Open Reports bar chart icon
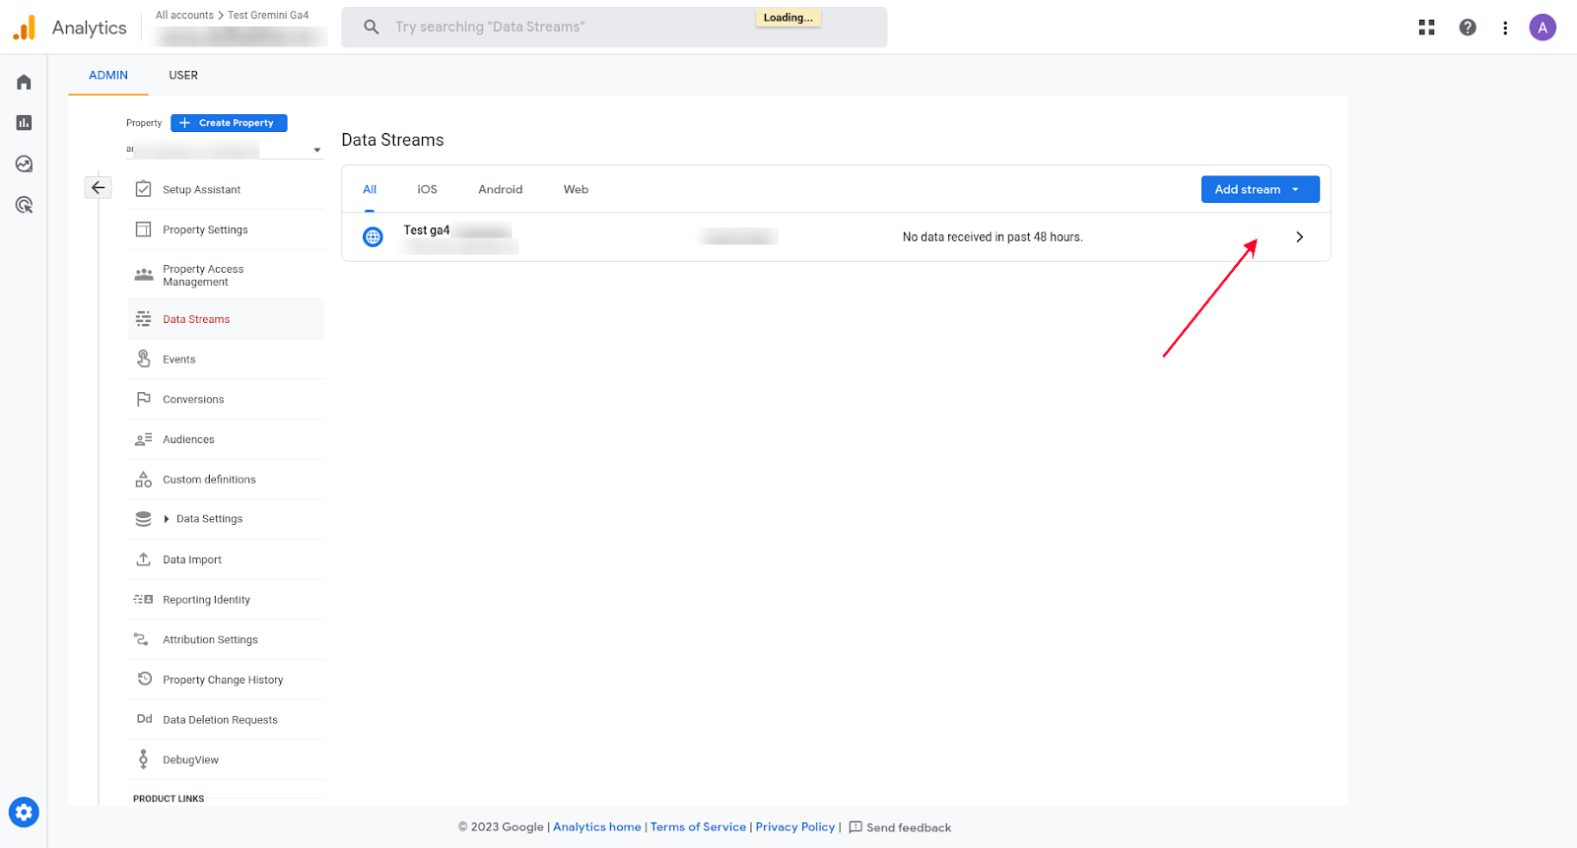The height and width of the screenshot is (848, 1577). 24,123
